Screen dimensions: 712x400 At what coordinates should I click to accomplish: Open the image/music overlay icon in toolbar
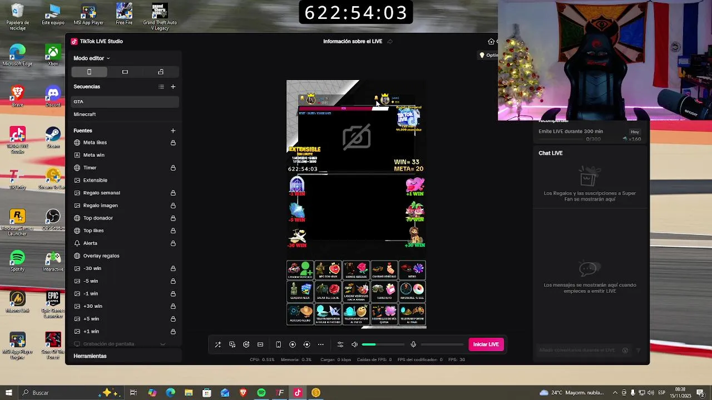coord(233,344)
